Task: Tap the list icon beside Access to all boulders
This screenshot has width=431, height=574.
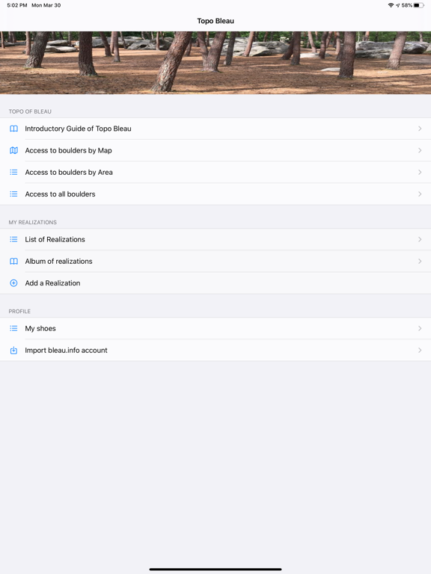Action: tap(13, 194)
